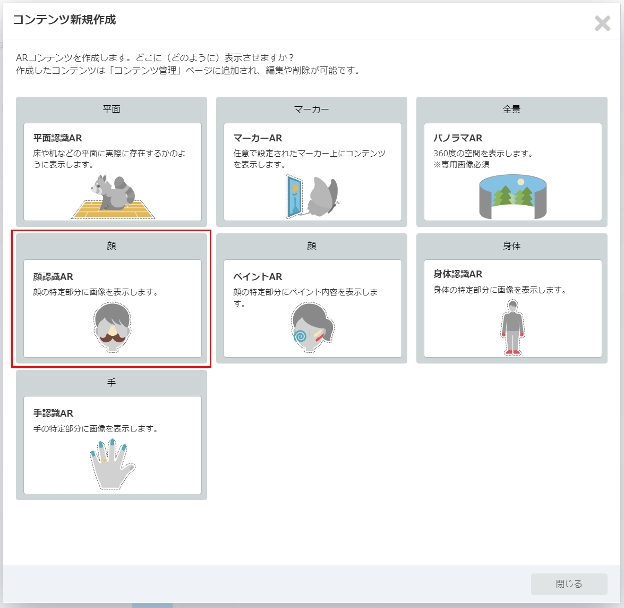
Task: Select the パノラマAR title
Action: [x=458, y=138]
